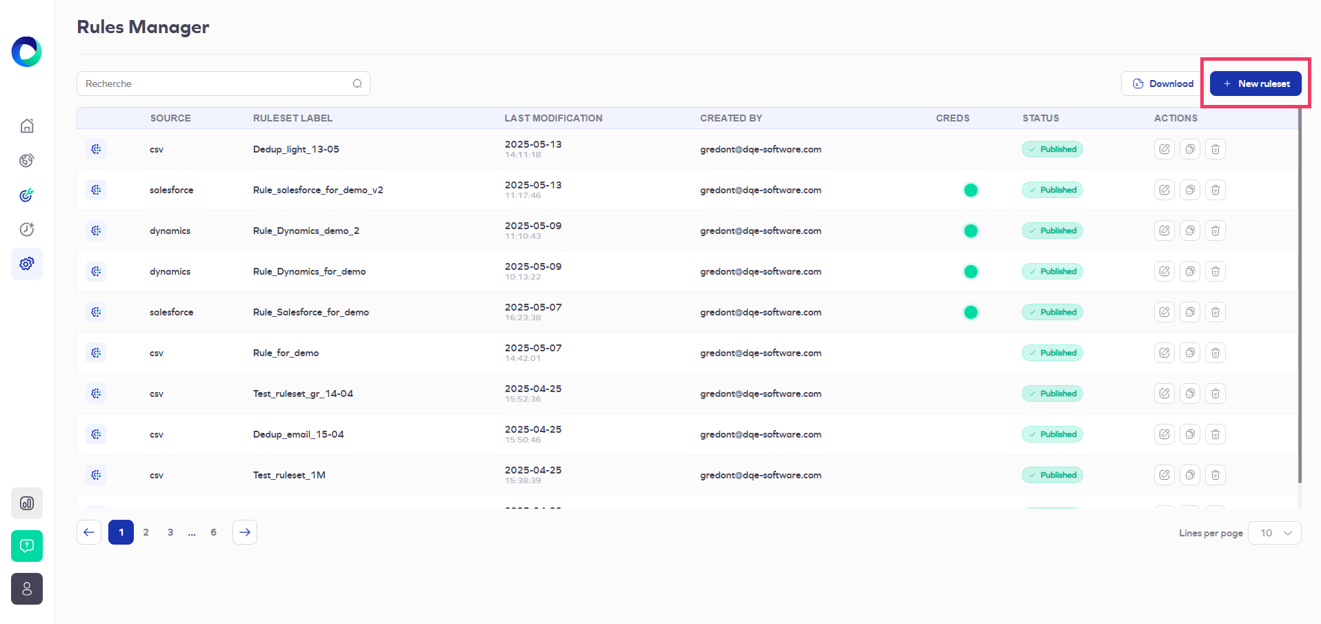The image size is (1321, 624).
Task: Click the New ruleset button
Action: 1255,84
